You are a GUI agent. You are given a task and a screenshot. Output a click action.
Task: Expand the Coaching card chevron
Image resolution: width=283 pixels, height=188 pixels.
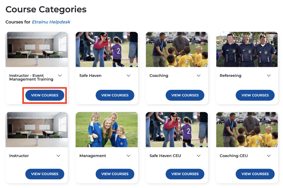(199, 76)
